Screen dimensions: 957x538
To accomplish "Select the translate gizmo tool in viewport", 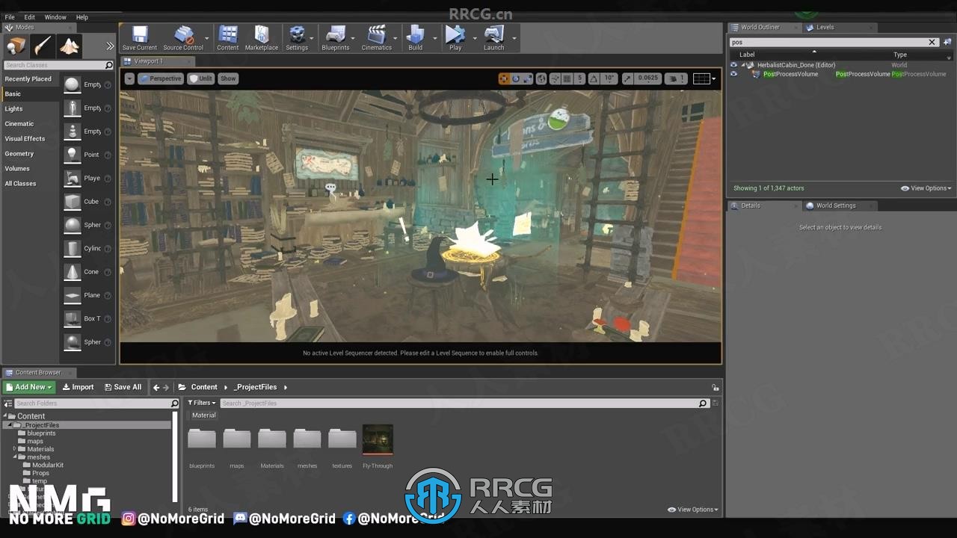I will (504, 78).
